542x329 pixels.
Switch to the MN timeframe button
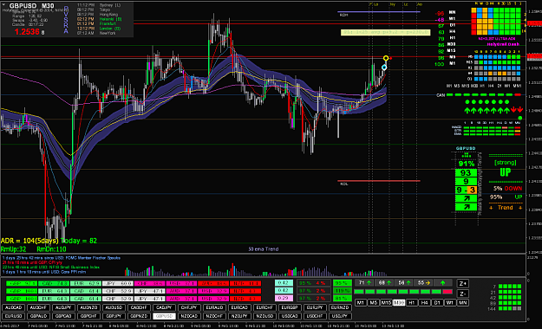click(x=463, y=303)
